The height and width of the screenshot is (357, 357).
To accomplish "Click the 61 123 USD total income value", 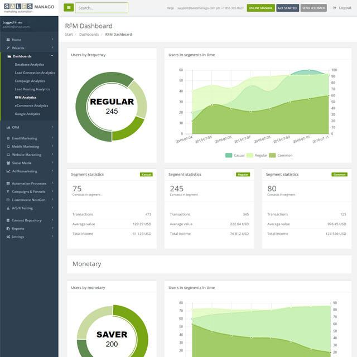I will click(142, 234).
